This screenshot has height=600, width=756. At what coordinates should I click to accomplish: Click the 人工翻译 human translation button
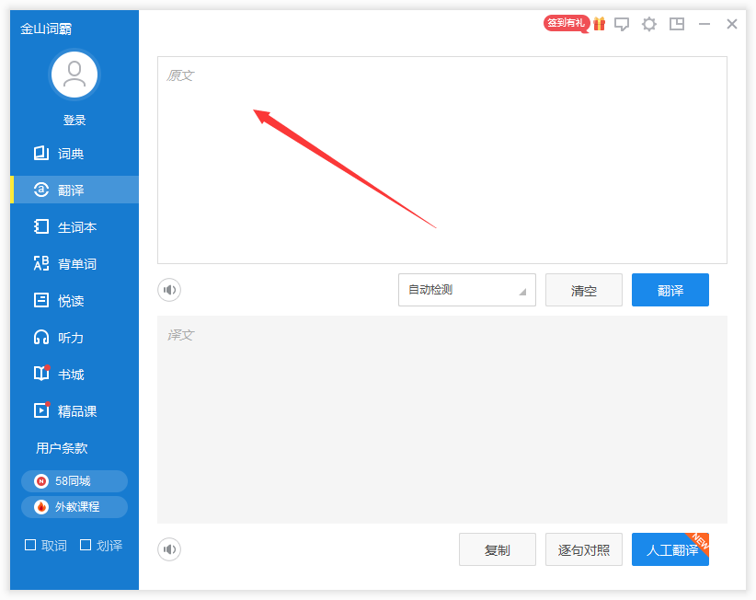(x=670, y=549)
